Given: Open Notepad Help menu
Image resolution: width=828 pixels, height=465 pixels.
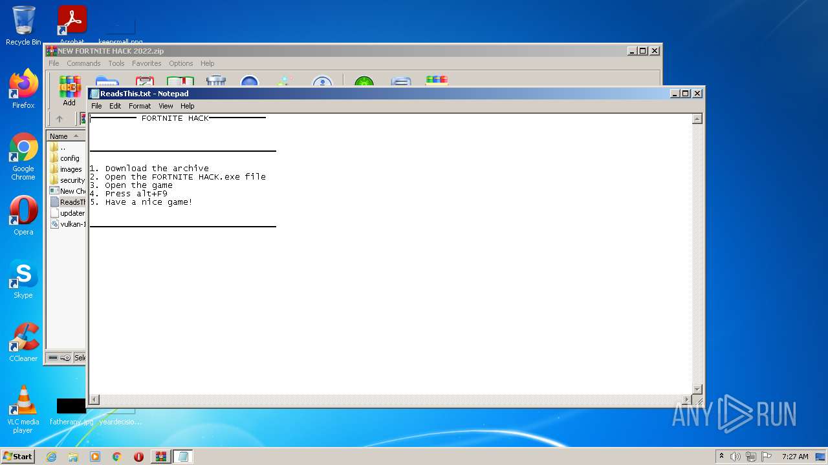Looking at the screenshot, I should coord(187,106).
